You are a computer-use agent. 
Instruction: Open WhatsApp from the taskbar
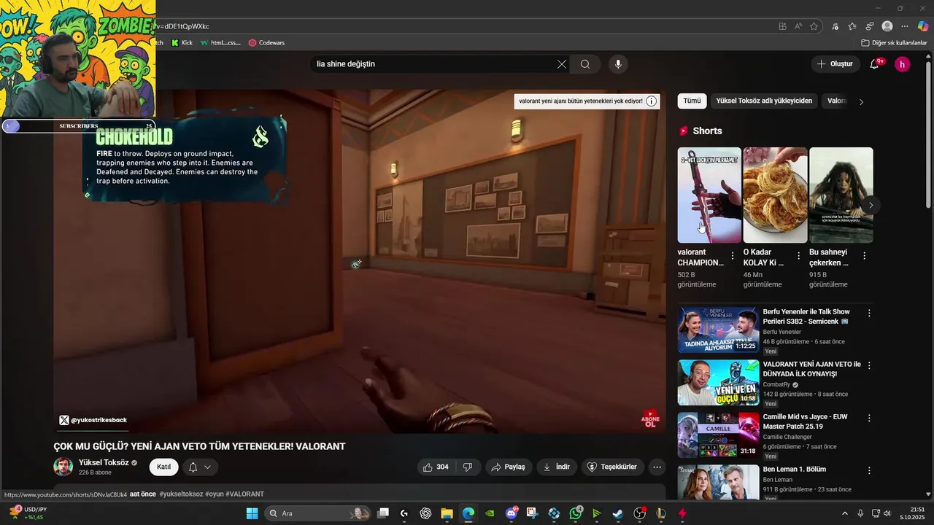point(576,513)
